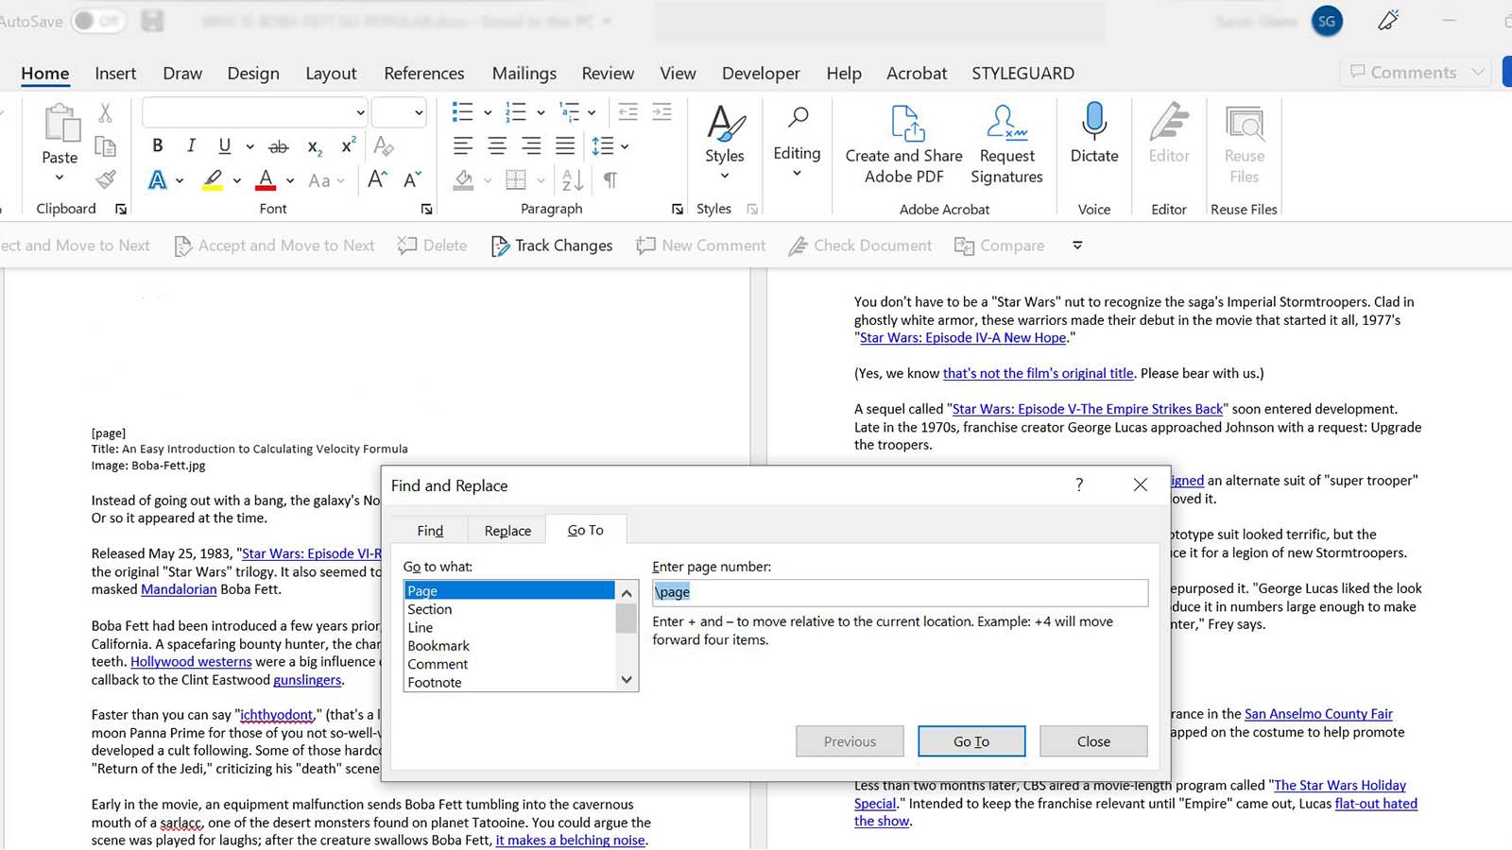
Task: Open the font name dropdown
Action: point(360,111)
